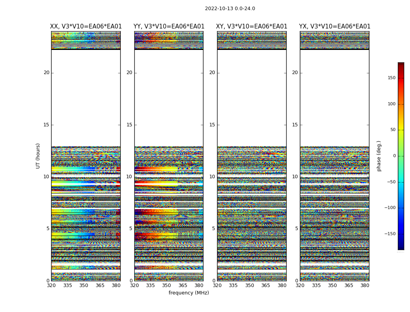
Task: Click the 335 MHz tick under YY panel
Action: pyautogui.click(x=150, y=285)
